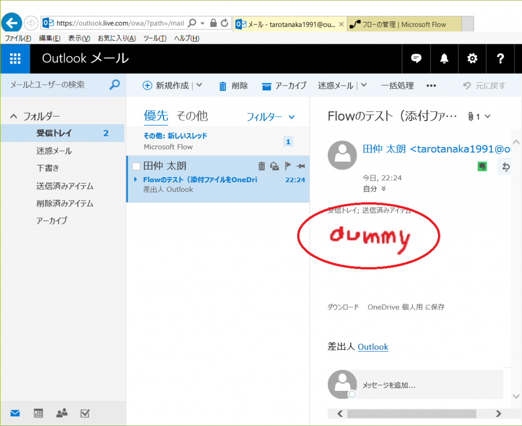Screen dimensions: 522x426
Task: Open the Tasks module icon
Action: [x=85, y=413]
